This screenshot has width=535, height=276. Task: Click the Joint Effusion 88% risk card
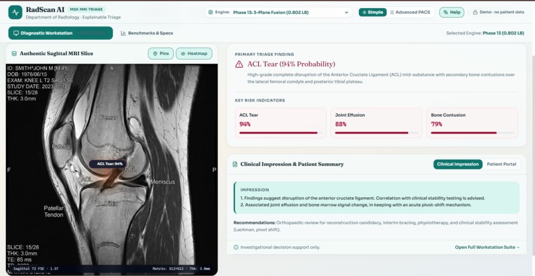[376, 123]
